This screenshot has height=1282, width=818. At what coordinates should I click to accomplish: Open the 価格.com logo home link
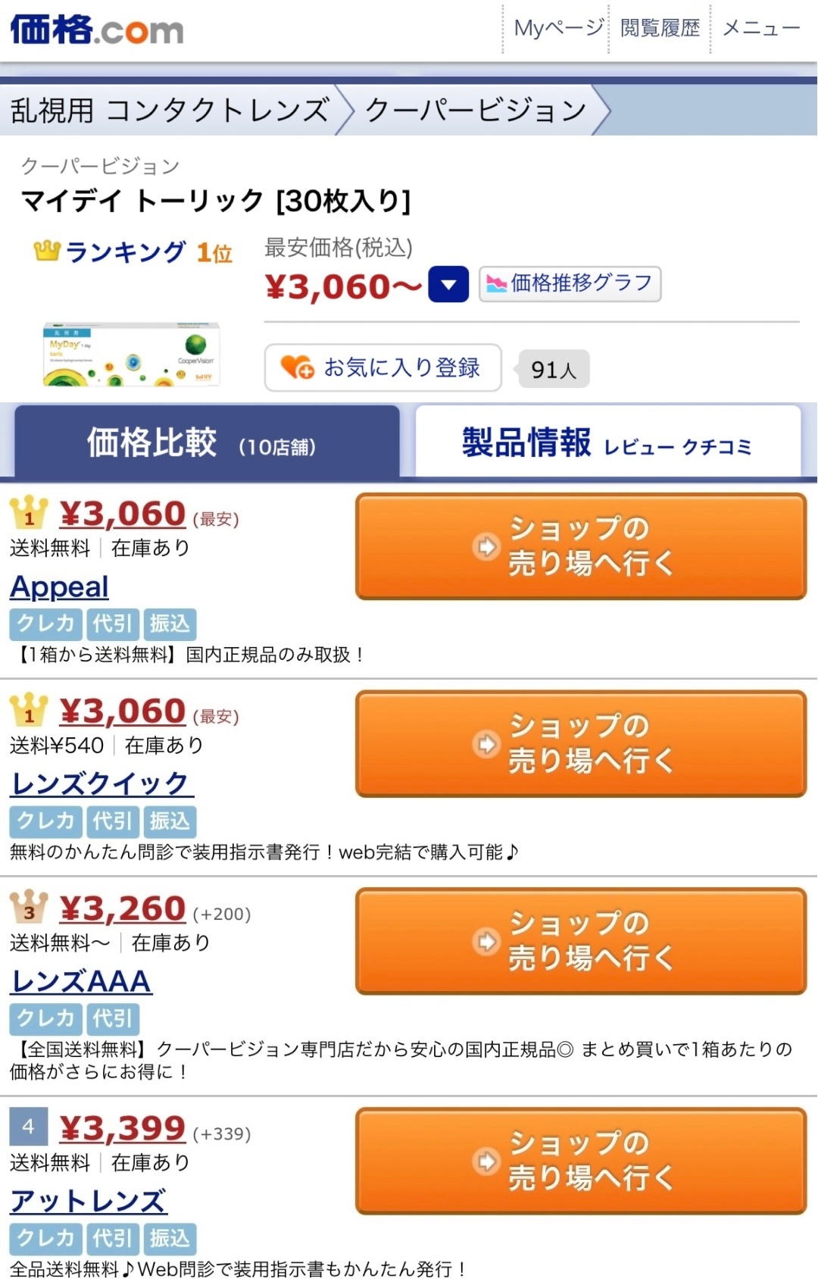click(x=97, y=30)
